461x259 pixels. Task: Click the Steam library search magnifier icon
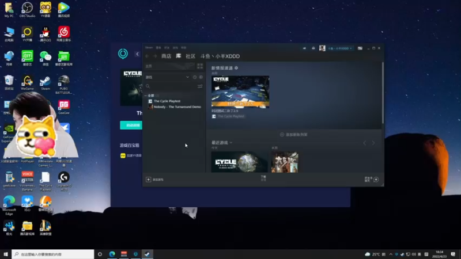coord(148,86)
